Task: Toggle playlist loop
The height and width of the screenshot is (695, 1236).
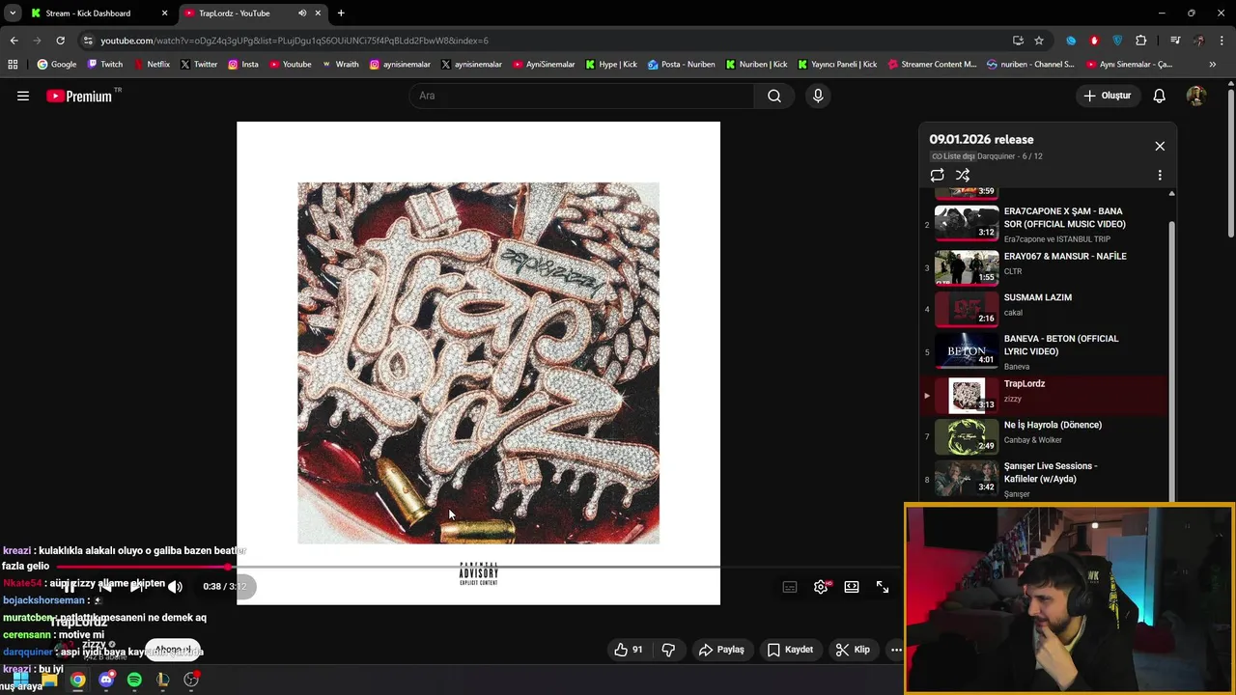Action: click(937, 175)
